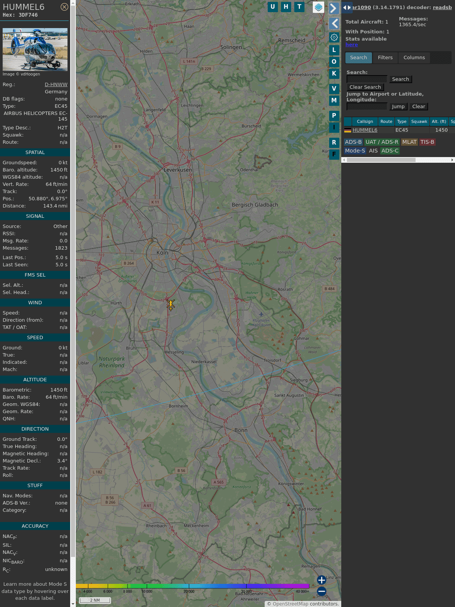Toggle the U map button
The image size is (455, 607).
273,7
